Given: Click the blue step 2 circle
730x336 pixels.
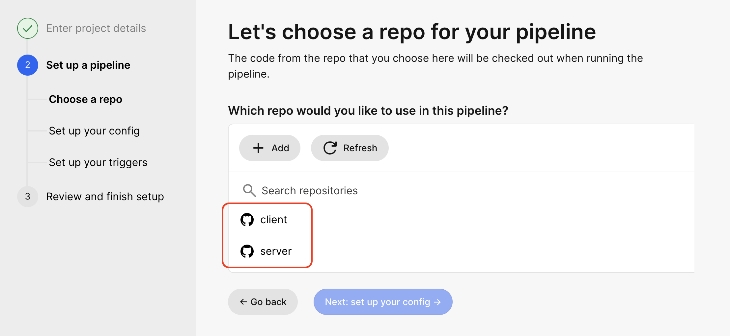Looking at the screenshot, I should (x=28, y=65).
